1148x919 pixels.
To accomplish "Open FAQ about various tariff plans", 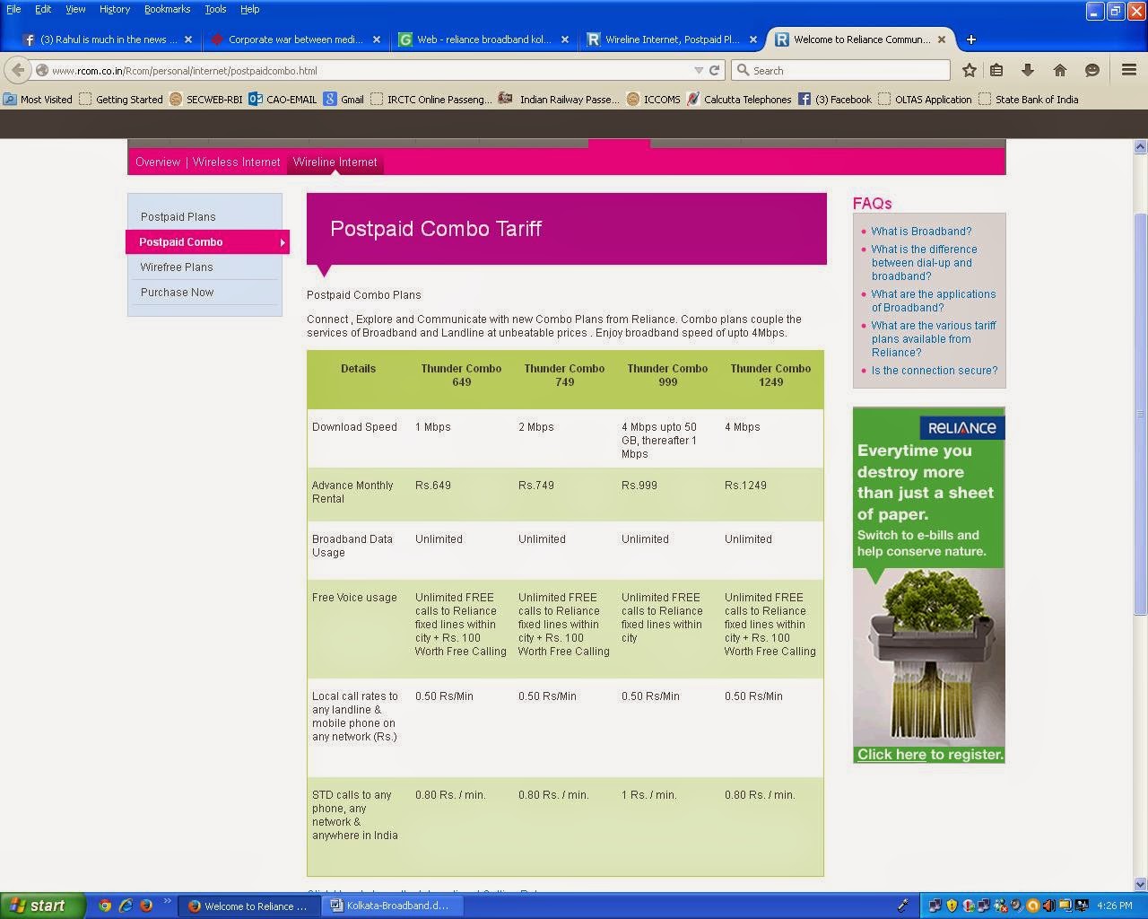I will pyautogui.click(x=933, y=339).
